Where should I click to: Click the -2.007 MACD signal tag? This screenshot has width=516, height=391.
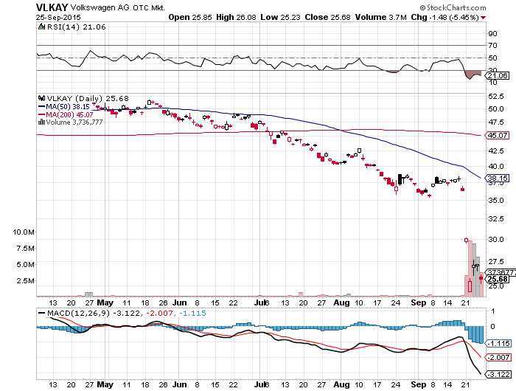[x=499, y=357]
